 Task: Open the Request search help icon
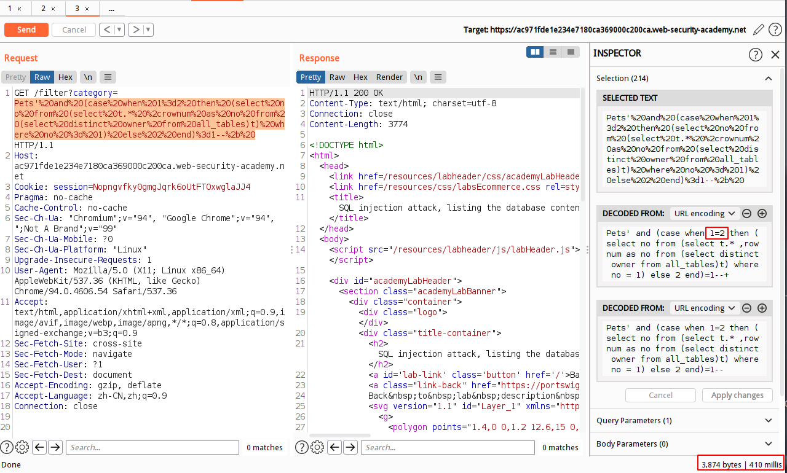(7, 447)
